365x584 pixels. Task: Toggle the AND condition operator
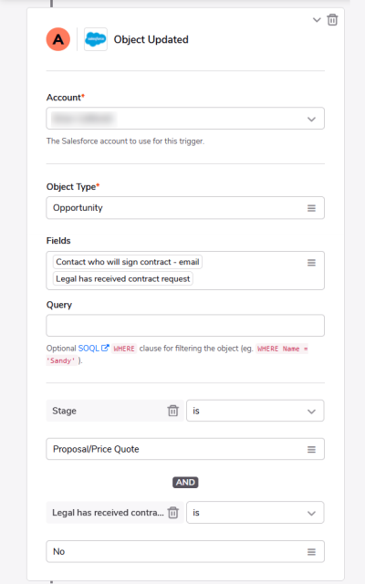185,483
